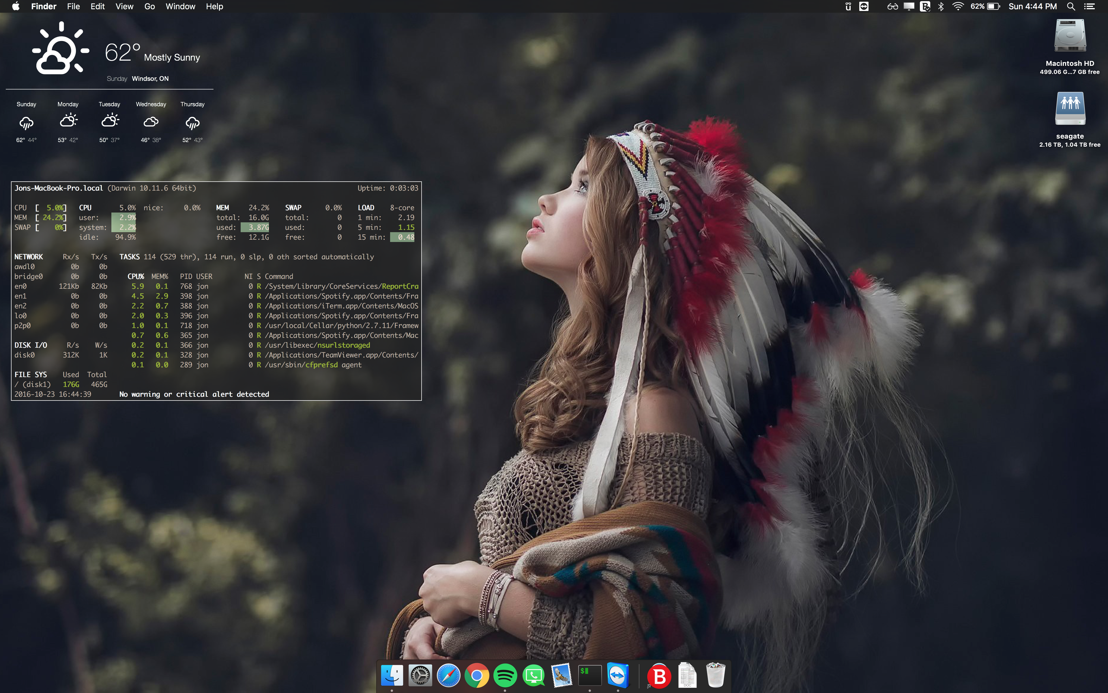Click Wednesday's cloudy forecast icon
The width and height of the screenshot is (1108, 693).
(151, 122)
